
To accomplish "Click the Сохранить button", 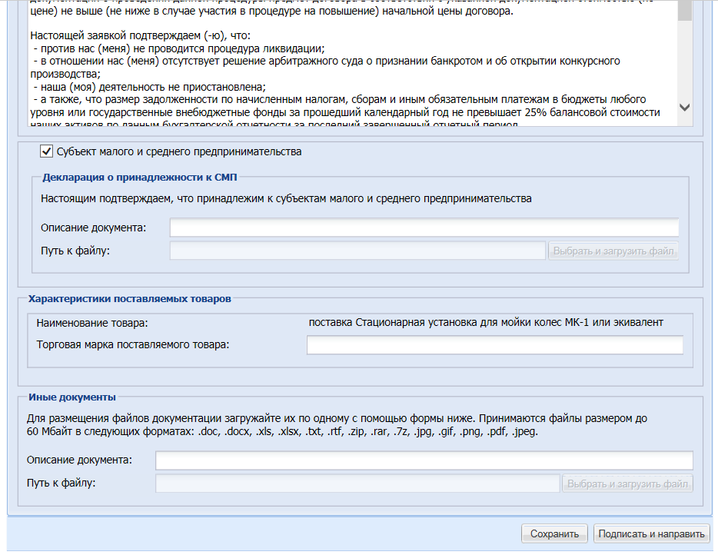I will (x=553, y=533).
